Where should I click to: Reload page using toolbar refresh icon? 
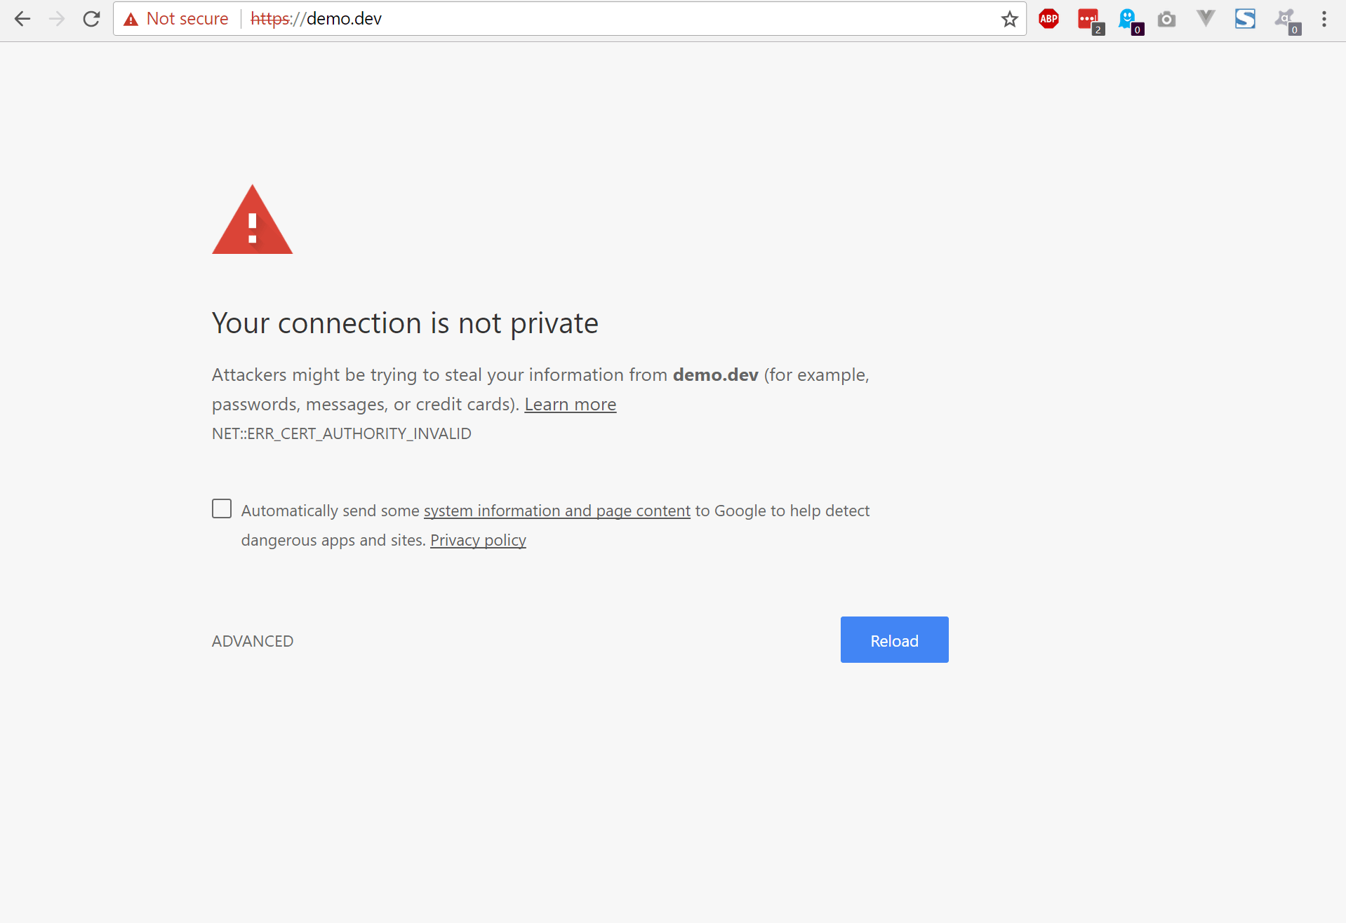[x=91, y=19]
